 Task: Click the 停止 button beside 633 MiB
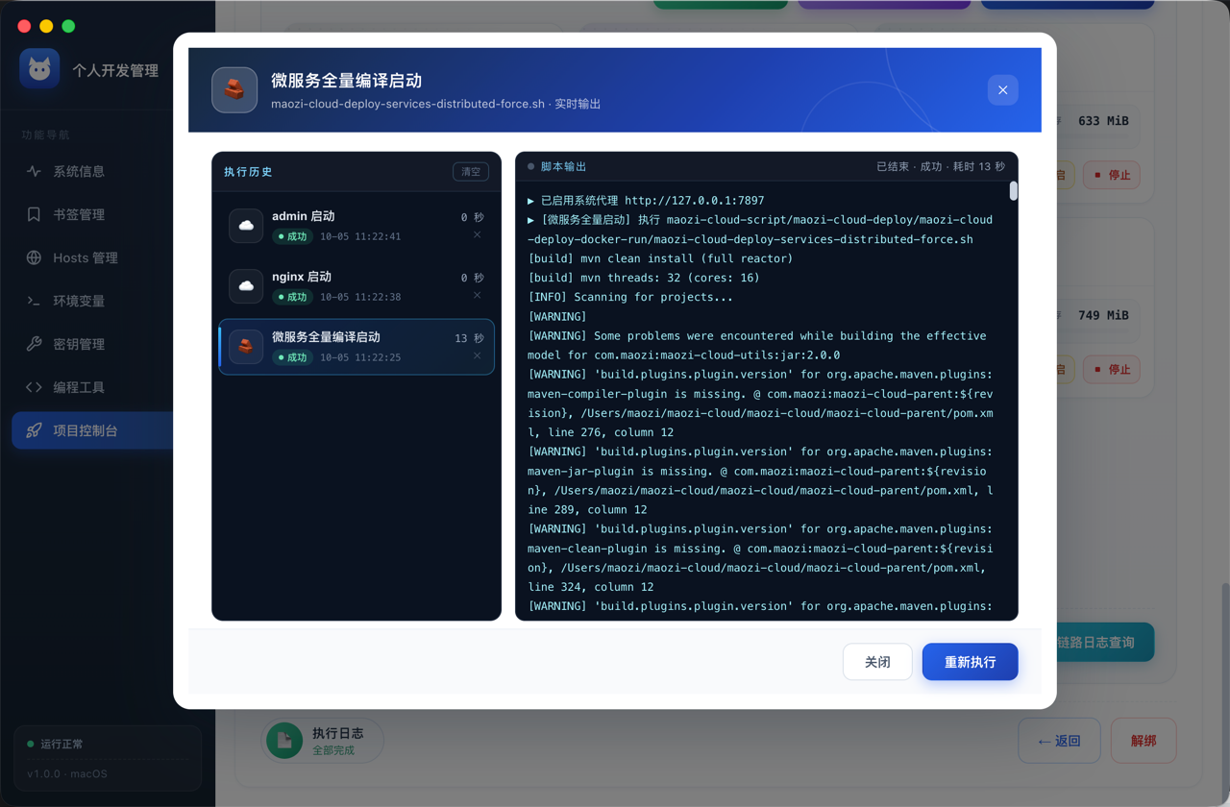tap(1112, 175)
